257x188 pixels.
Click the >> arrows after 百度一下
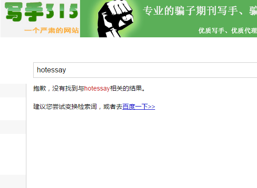click(x=151, y=107)
